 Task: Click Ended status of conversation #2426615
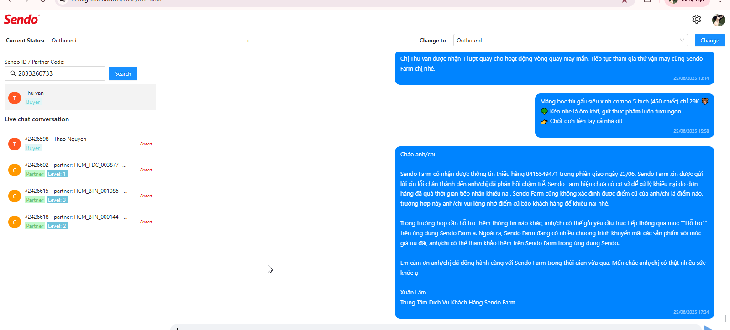click(146, 196)
